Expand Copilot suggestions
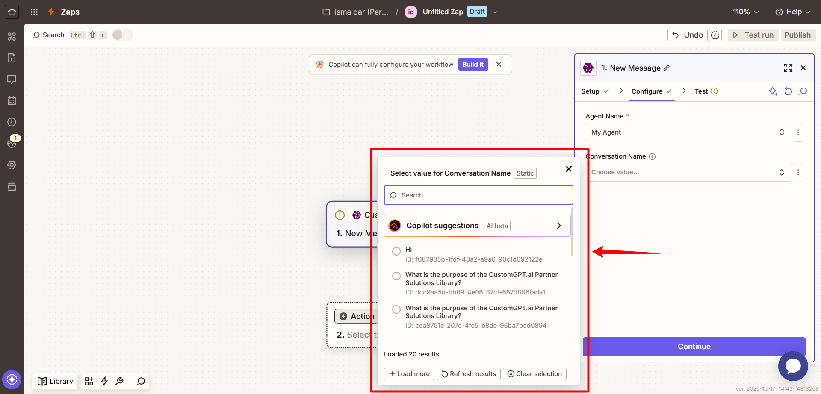 point(477,226)
